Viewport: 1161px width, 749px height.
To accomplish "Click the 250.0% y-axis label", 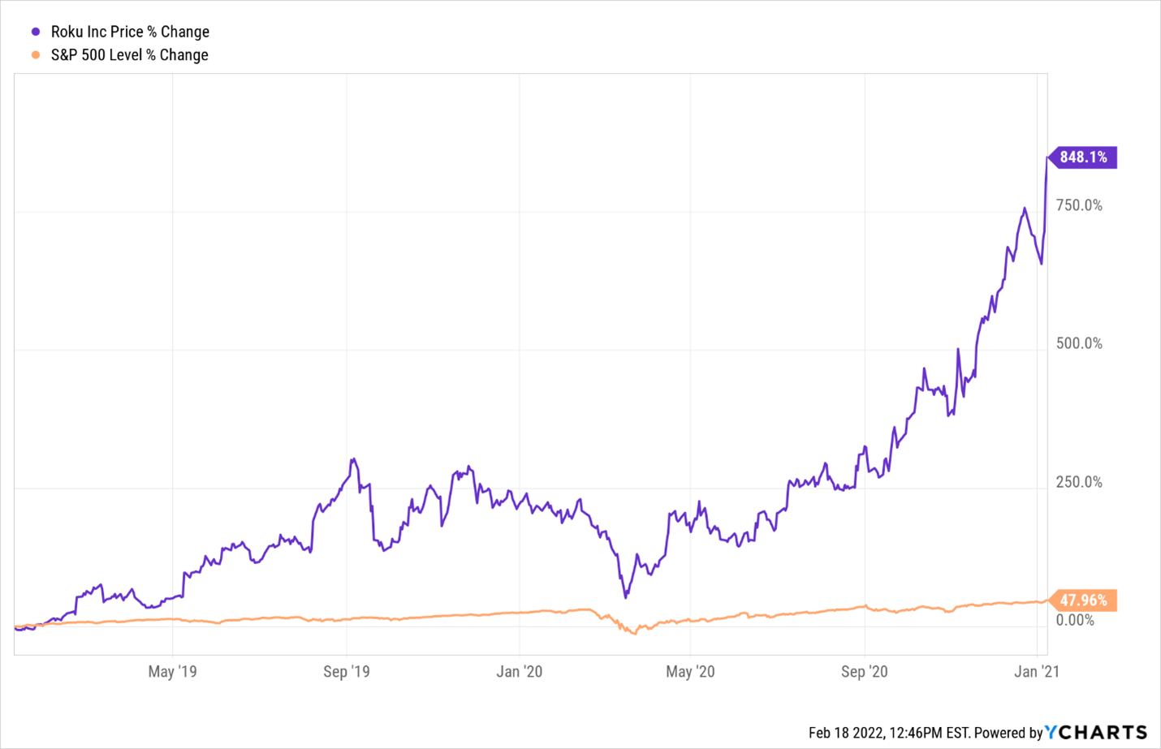I will pyautogui.click(x=1079, y=482).
